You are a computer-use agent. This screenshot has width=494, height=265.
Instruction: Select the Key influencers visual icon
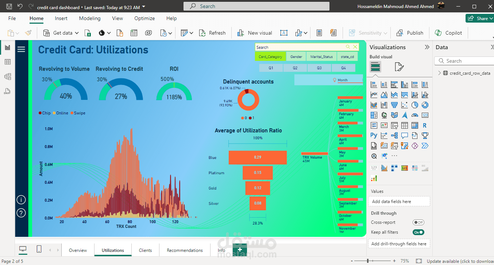coord(384,136)
